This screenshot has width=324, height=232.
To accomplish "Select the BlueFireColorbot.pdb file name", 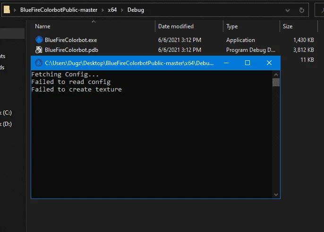I will (x=71, y=50).
